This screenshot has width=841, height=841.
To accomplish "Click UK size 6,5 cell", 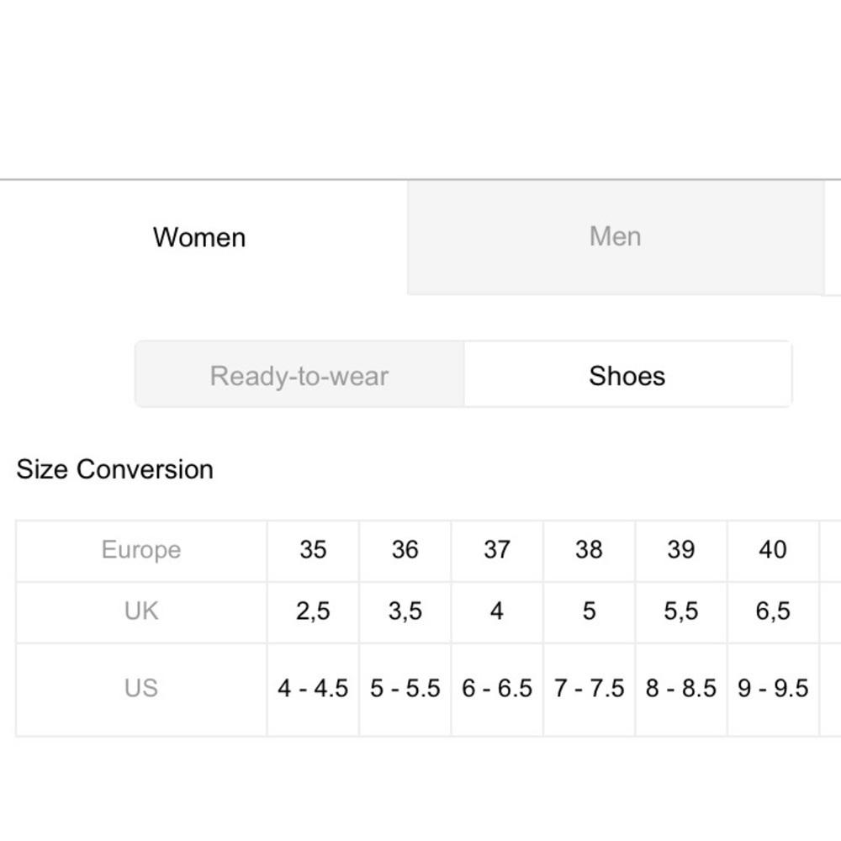I will [x=773, y=611].
